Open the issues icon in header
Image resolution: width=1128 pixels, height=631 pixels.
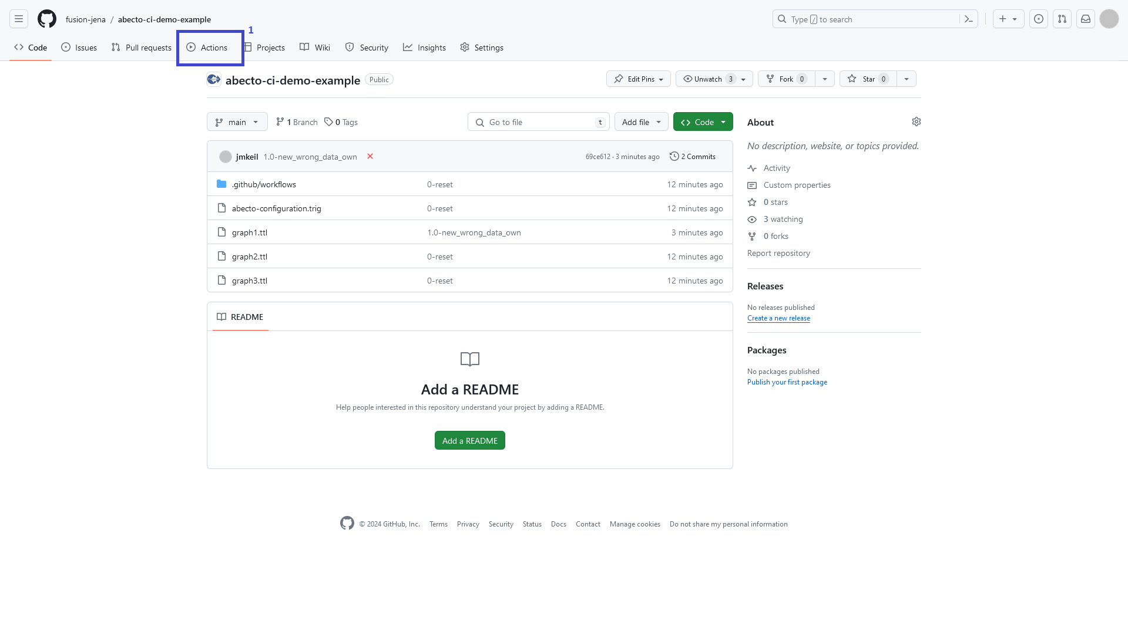tap(1039, 19)
